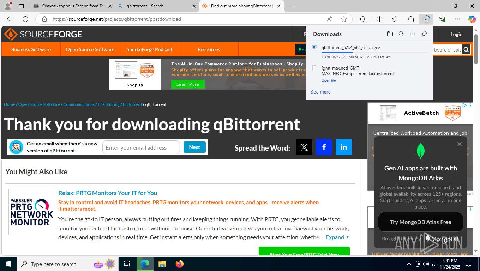480x271 pixels.
Task: Click See more in Downloads panel
Action: coord(320,92)
